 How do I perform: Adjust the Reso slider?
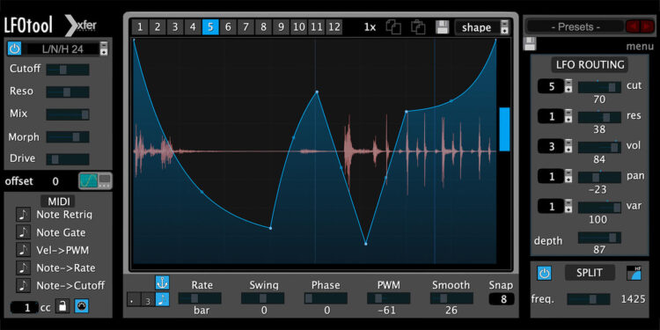[x=68, y=92]
